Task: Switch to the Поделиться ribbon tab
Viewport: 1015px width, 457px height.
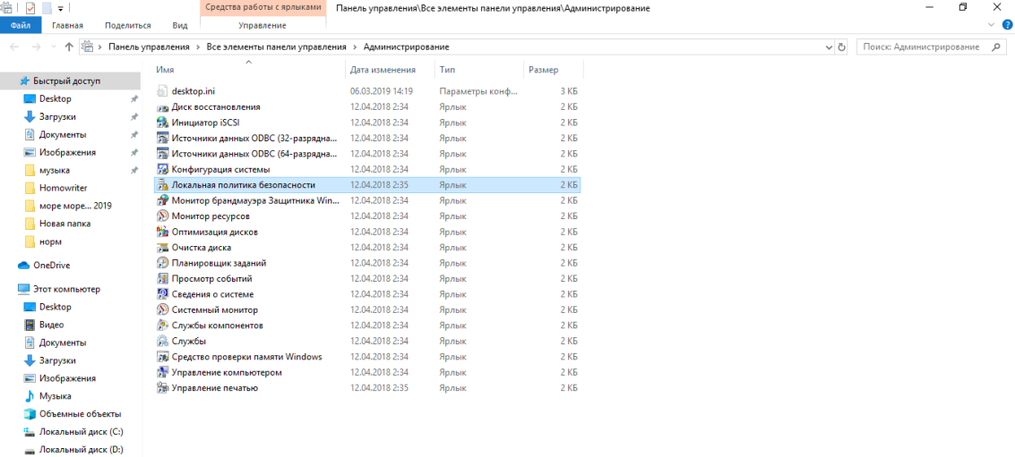Action: pos(127,25)
